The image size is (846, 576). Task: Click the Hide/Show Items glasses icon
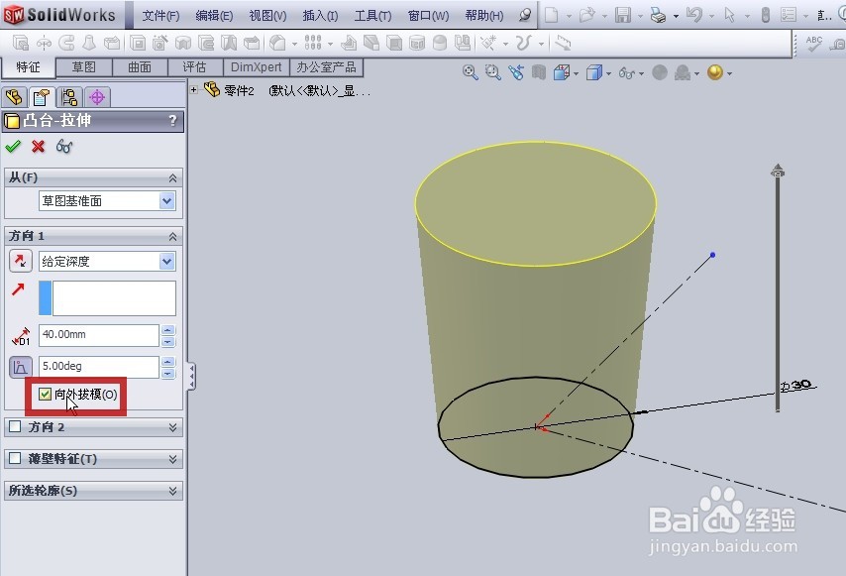pos(626,72)
